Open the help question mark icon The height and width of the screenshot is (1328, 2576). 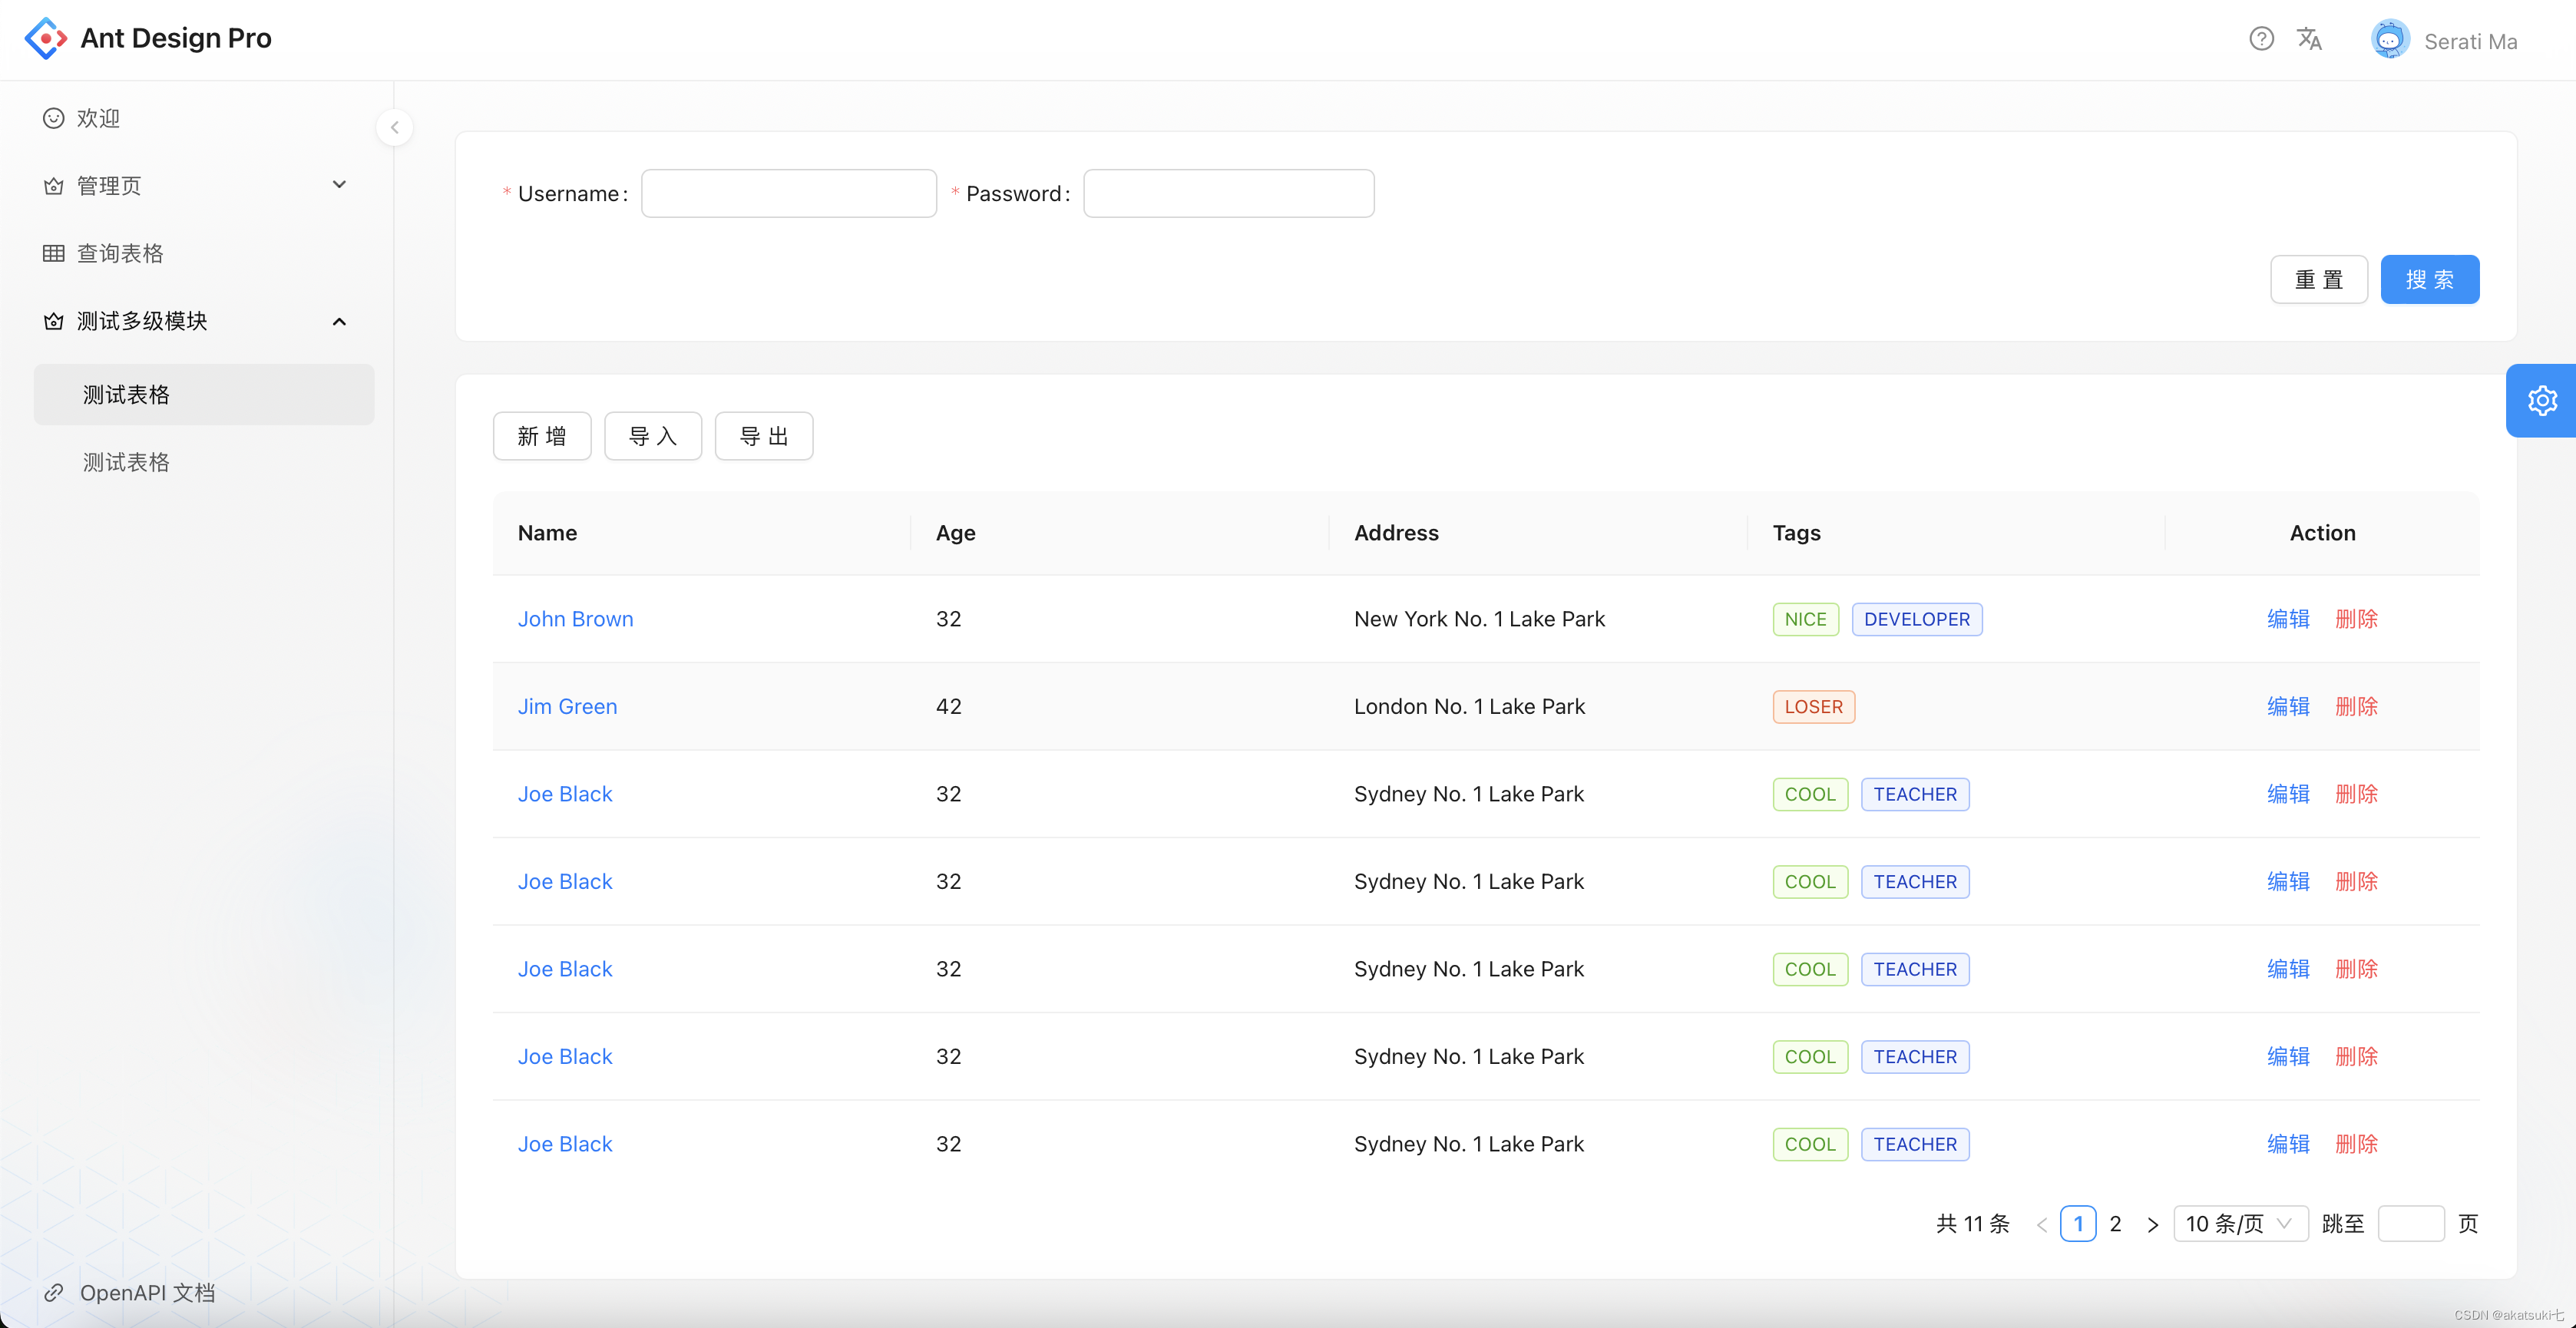[x=2261, y=39]
